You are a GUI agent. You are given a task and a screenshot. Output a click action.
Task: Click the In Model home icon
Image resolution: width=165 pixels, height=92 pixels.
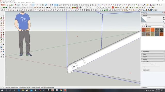[146, 26]
